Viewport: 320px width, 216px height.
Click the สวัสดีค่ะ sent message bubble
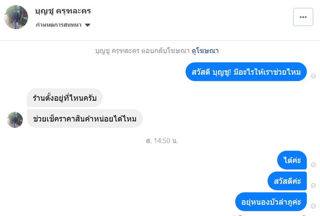tap(287, 181)
